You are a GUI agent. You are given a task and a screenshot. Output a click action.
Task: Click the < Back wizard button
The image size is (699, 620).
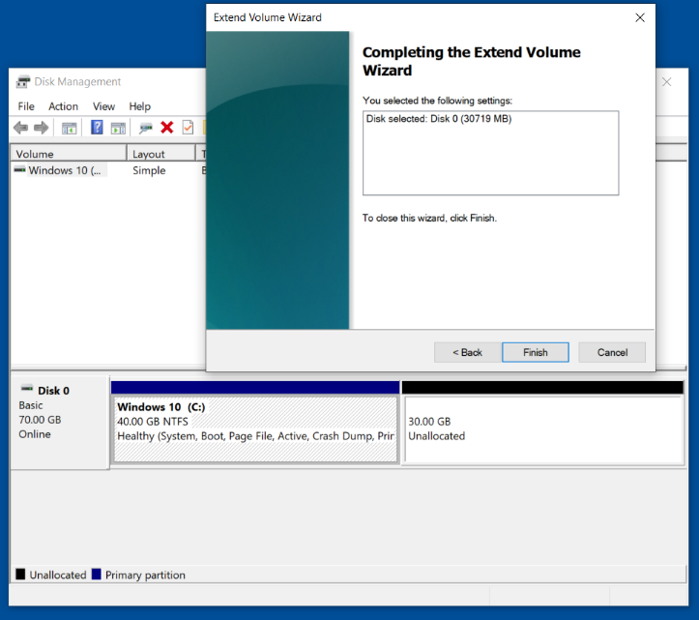point(467,352)
